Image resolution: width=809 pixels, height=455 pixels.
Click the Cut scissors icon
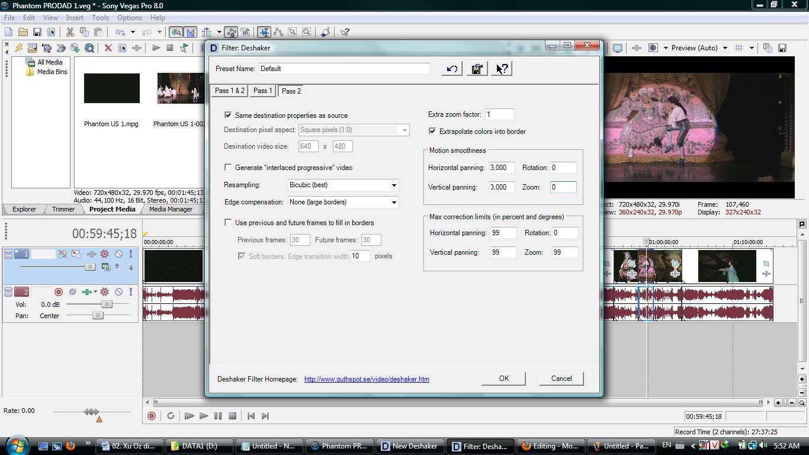70,32
